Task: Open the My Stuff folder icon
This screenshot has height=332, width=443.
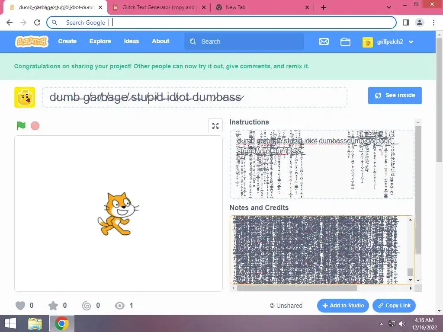Action: click(x=345, y=42)
